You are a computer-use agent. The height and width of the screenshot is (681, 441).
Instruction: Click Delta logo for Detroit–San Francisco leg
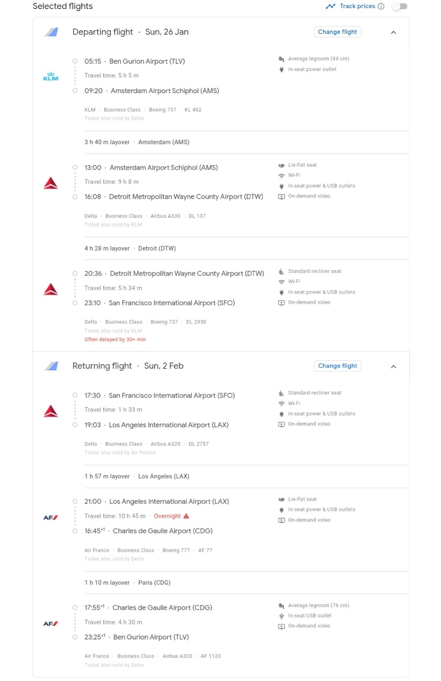[x=51, y=289]
